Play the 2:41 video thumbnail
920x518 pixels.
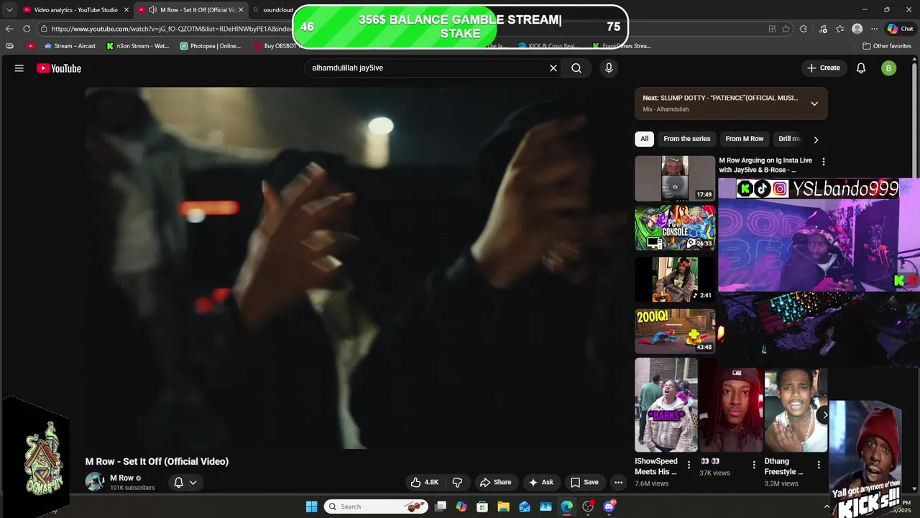(675, 279)
